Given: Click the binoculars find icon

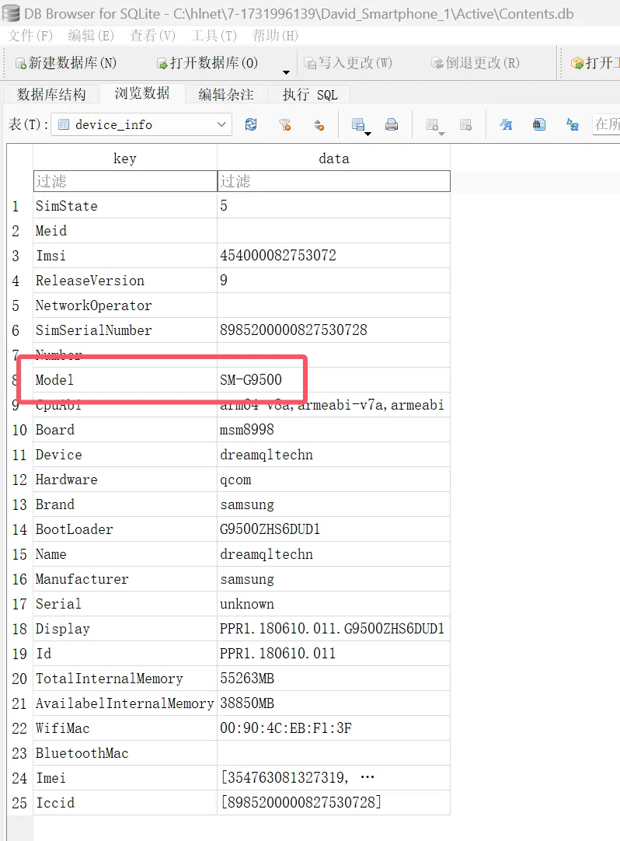Looking at the screenshot, I should pos(539,125).
